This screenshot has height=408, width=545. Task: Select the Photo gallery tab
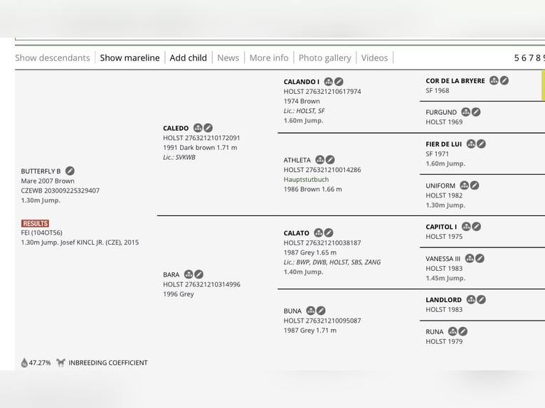tap(324, 58)
